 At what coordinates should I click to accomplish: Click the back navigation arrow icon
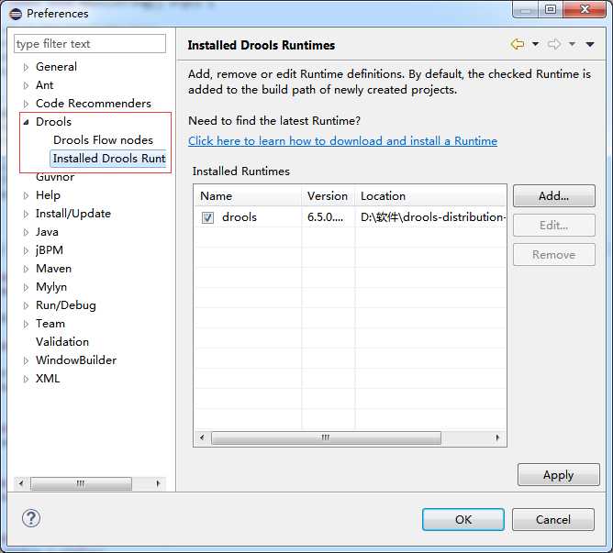click(x=518, y=44)
